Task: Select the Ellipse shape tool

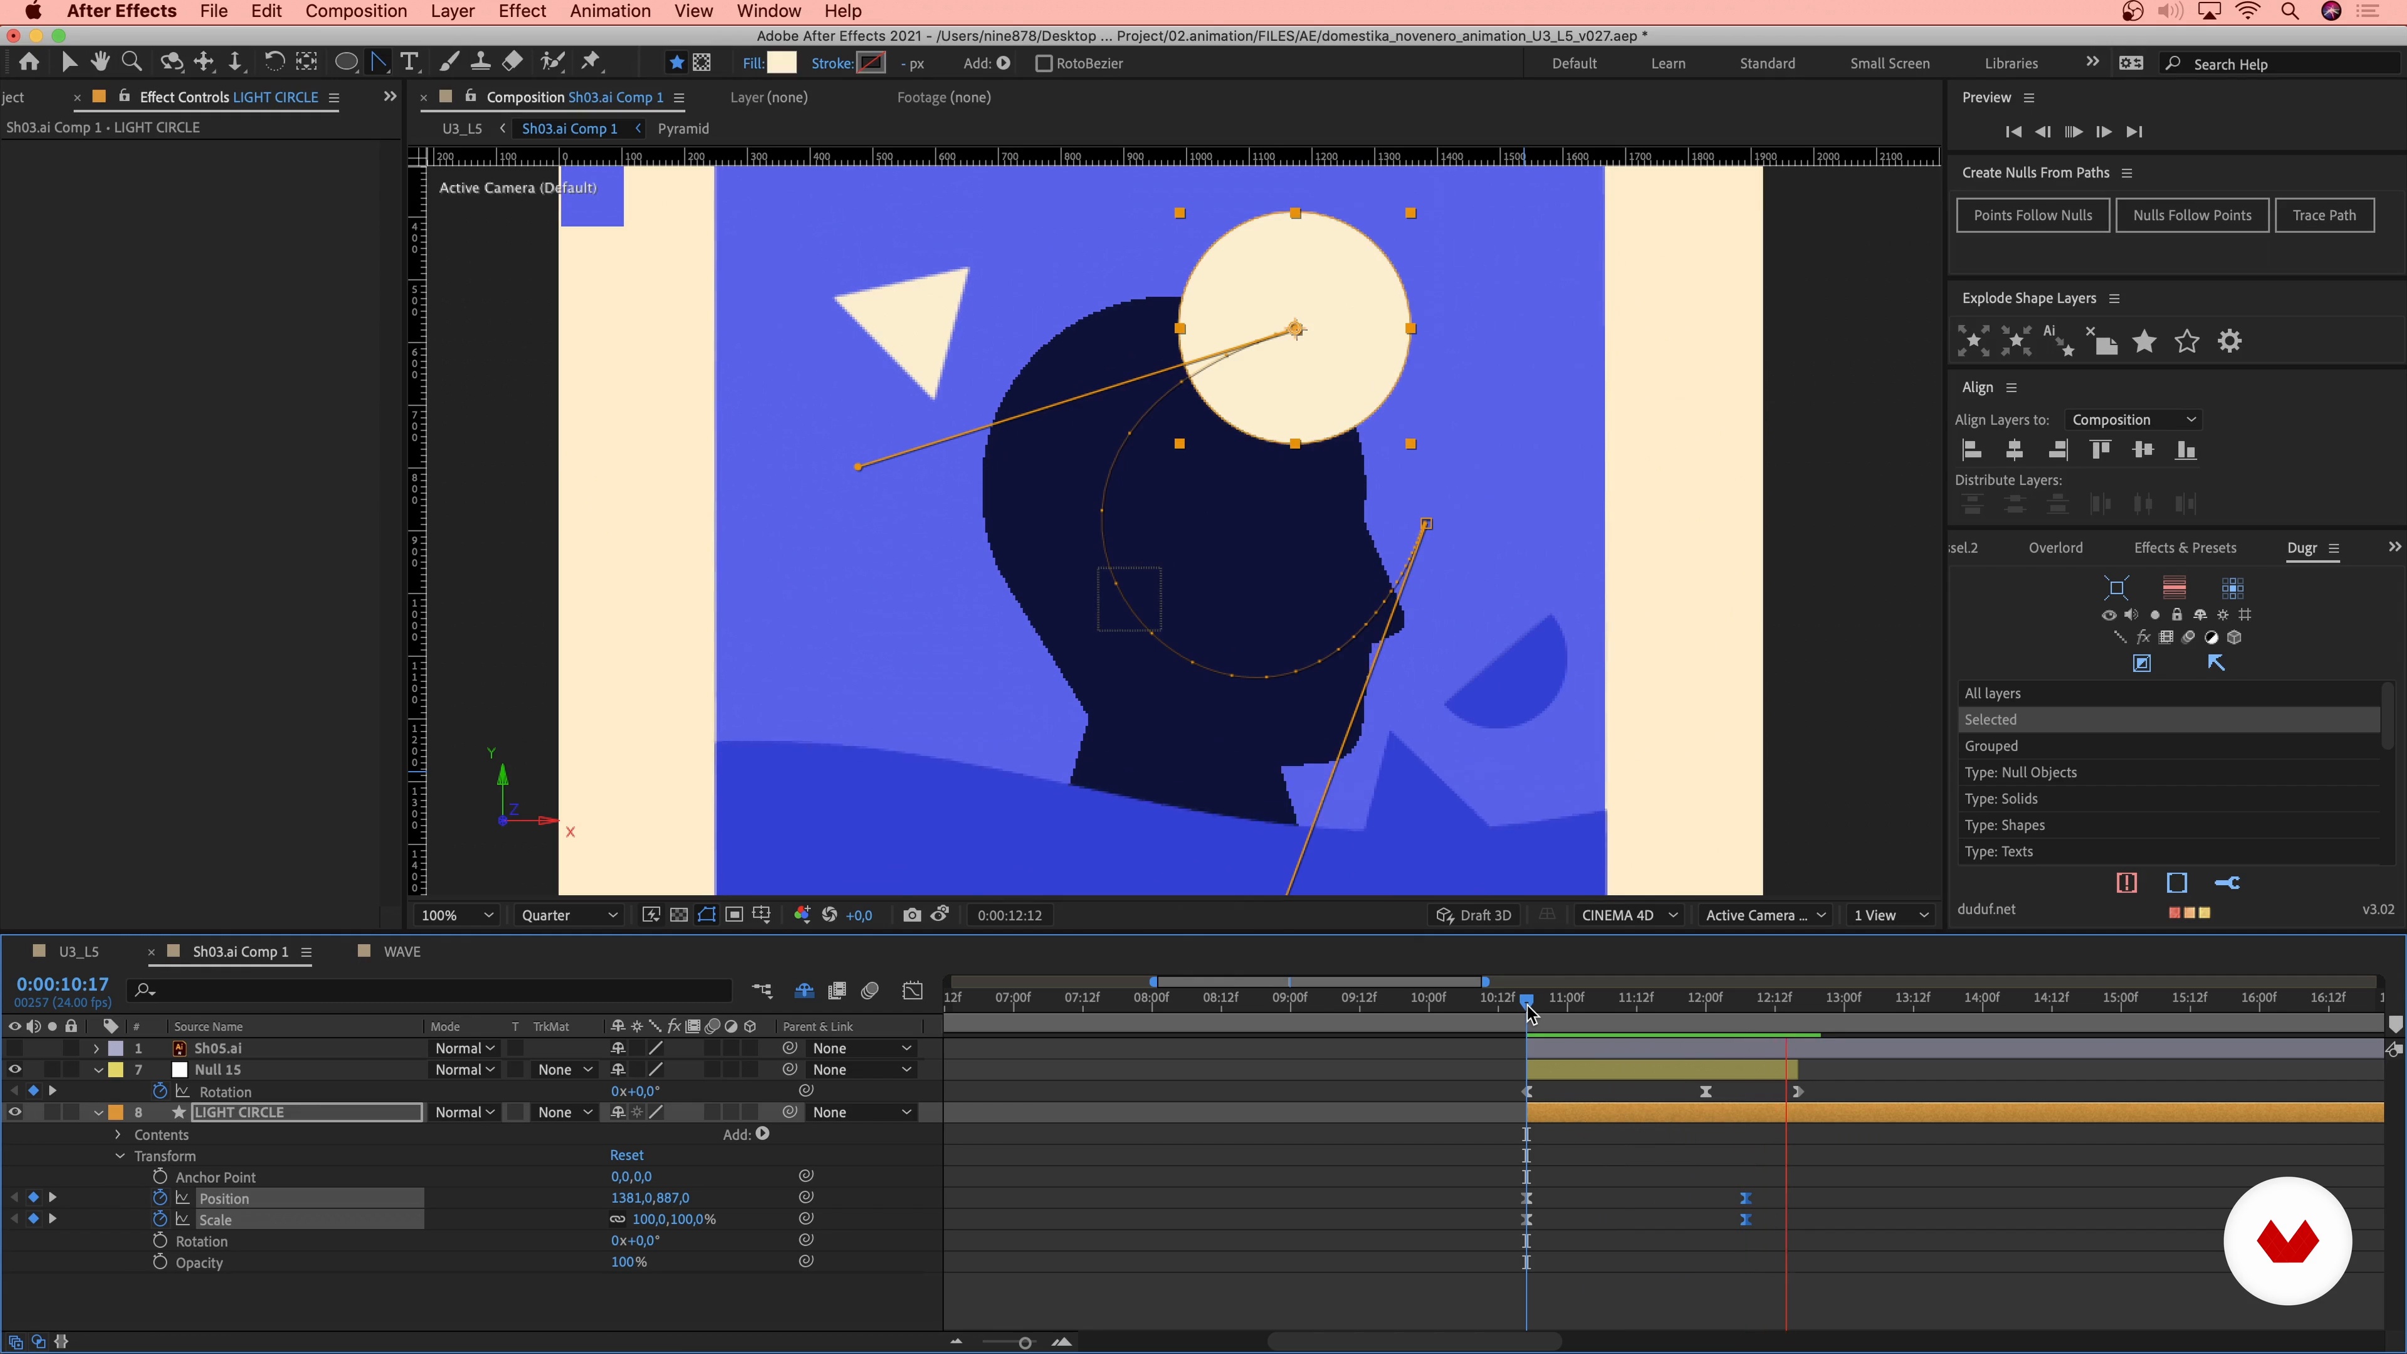Action: 346,63
